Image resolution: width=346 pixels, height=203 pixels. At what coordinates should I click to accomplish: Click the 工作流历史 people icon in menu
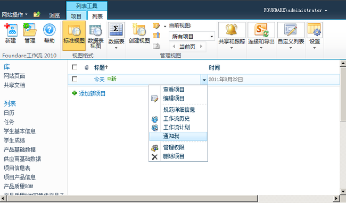[155, 119]
